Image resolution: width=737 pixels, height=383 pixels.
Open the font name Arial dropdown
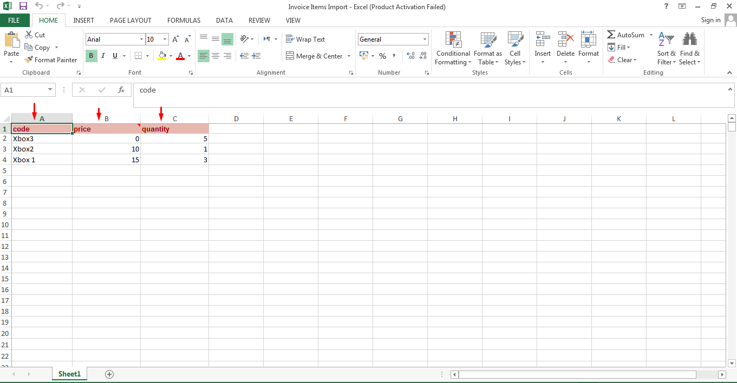tap(141, 39)
